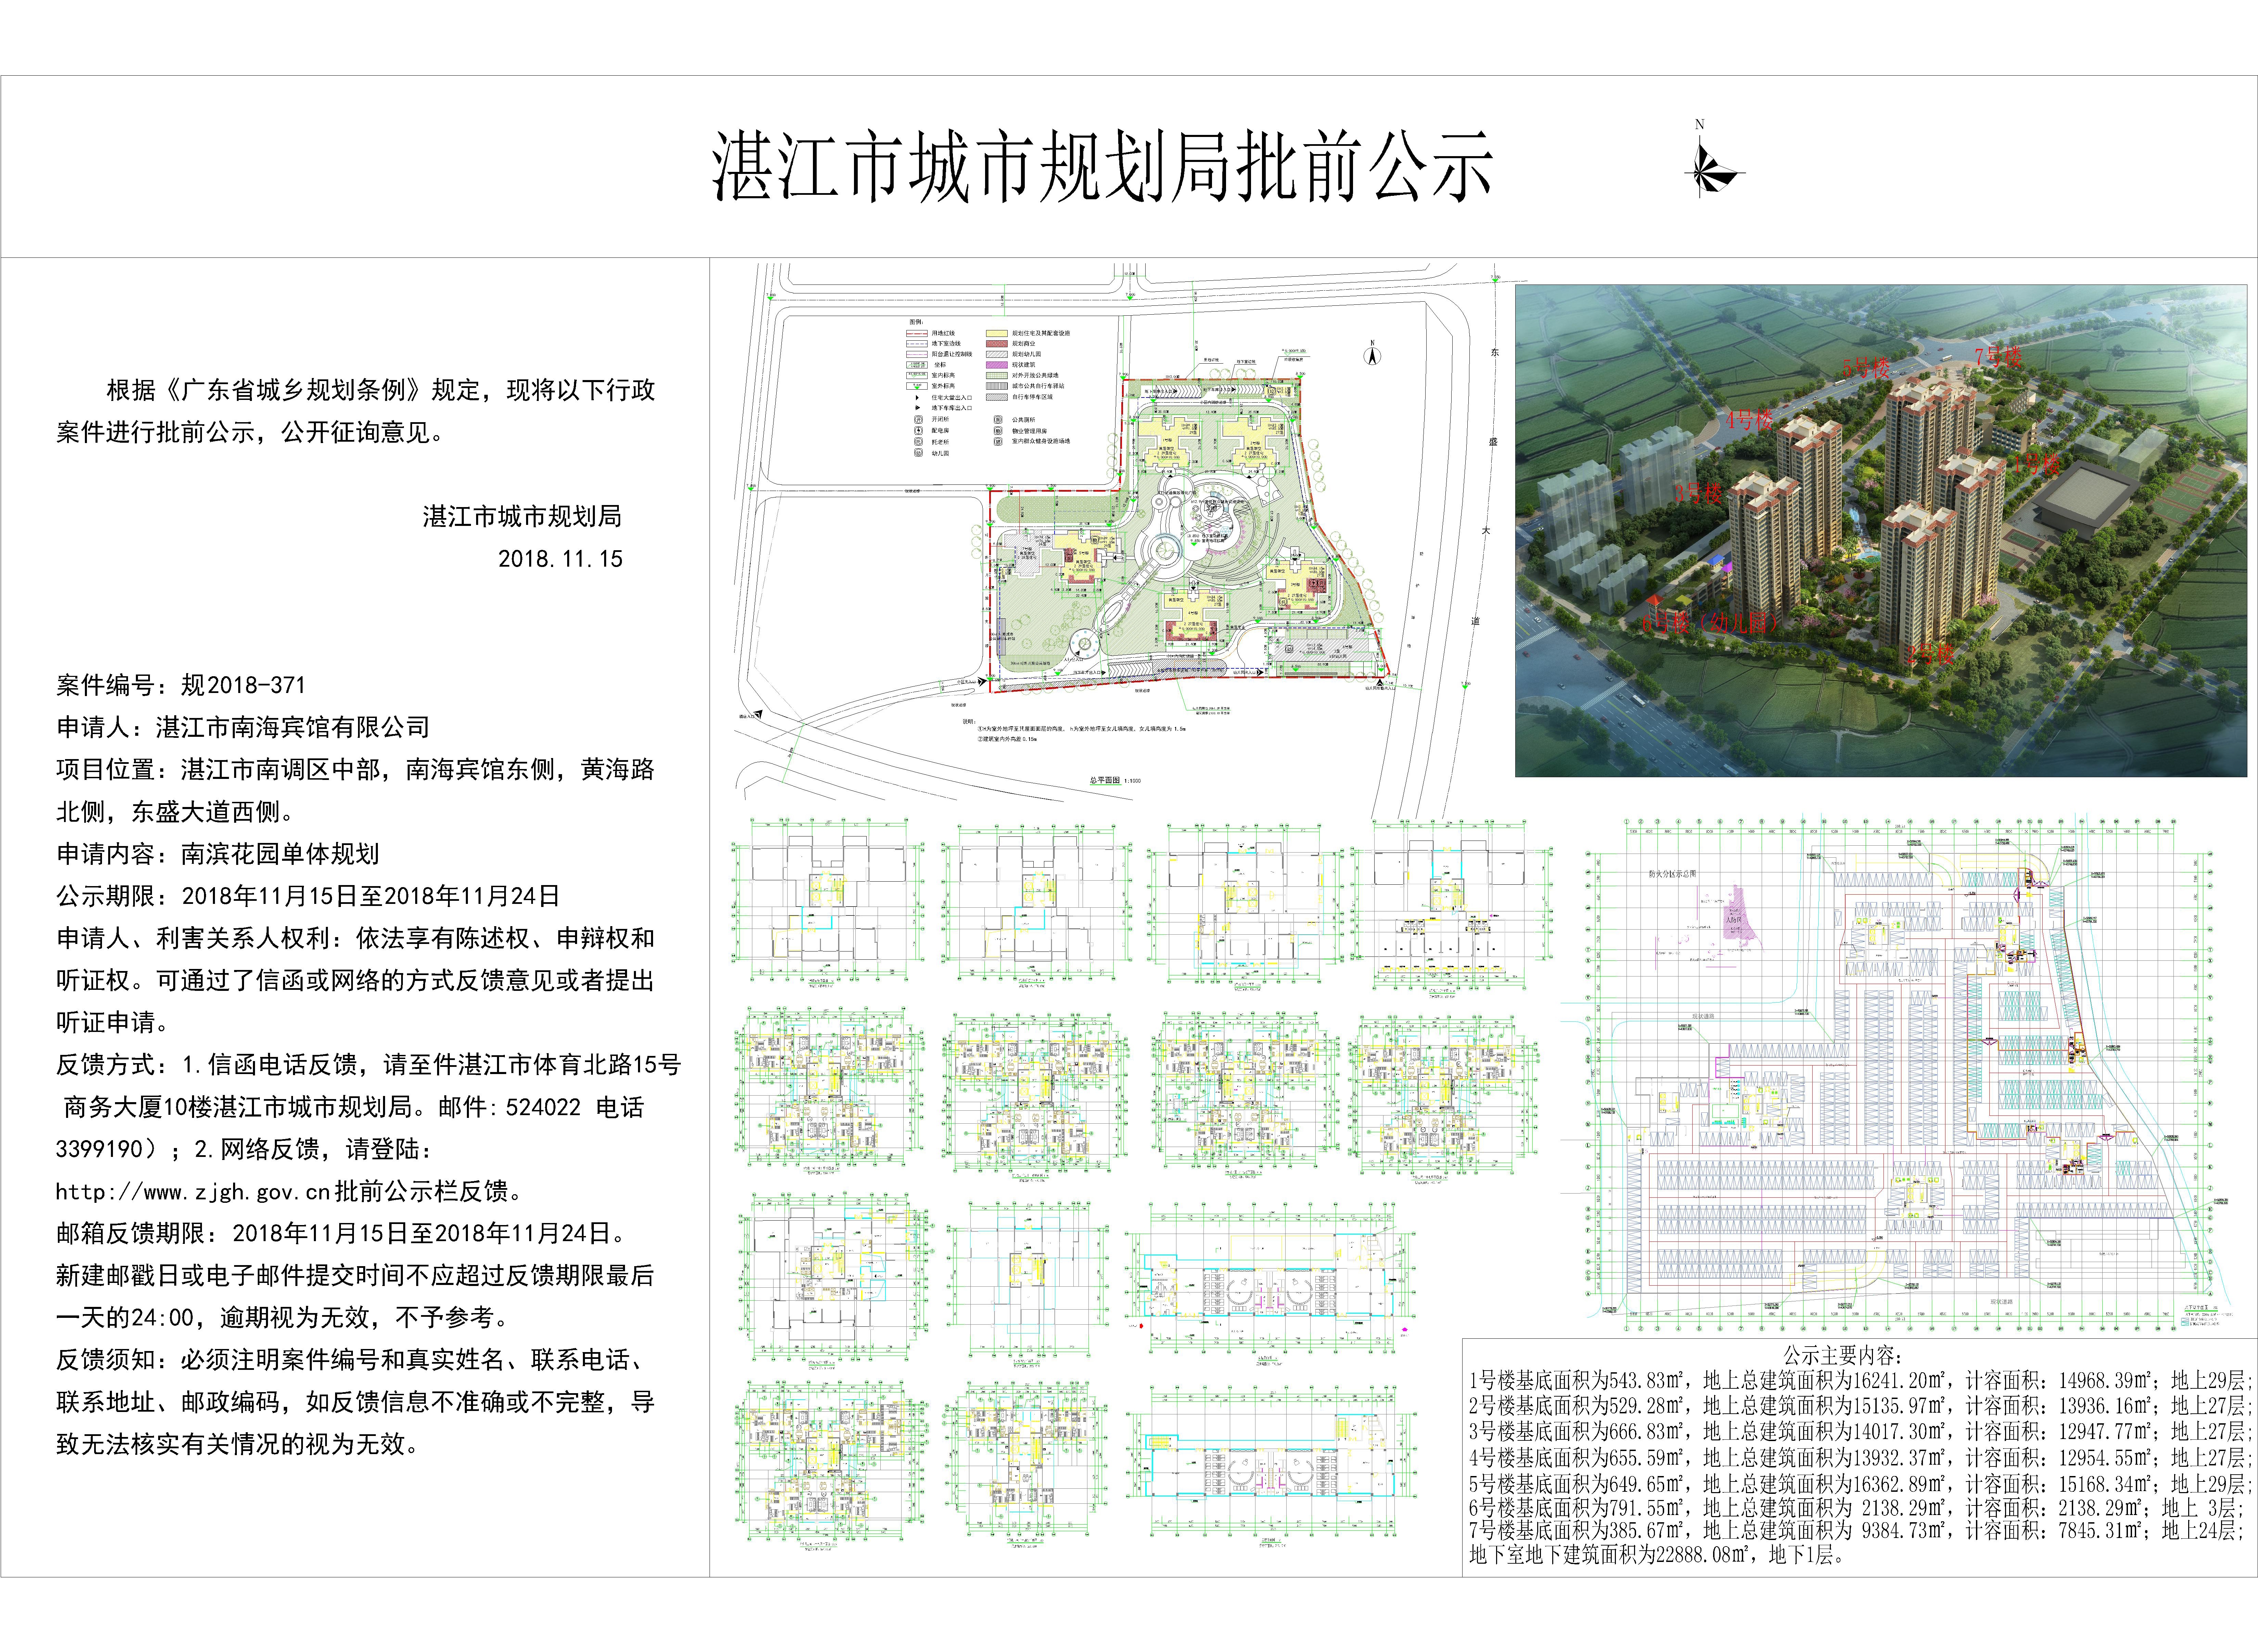Click the red 规划商业 legend swatch
This screenshot has height=1652, width=2258.
[x=997, y=344]
